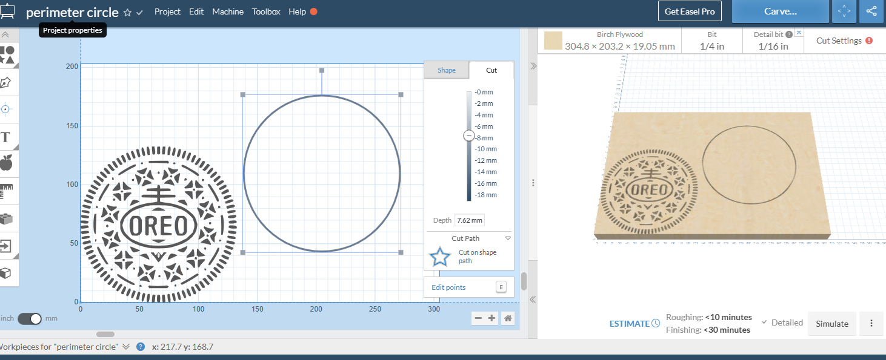Viewport: 886px width, 360px height.
Task: Open the 3D cube tool
Action: click(7, 273)
